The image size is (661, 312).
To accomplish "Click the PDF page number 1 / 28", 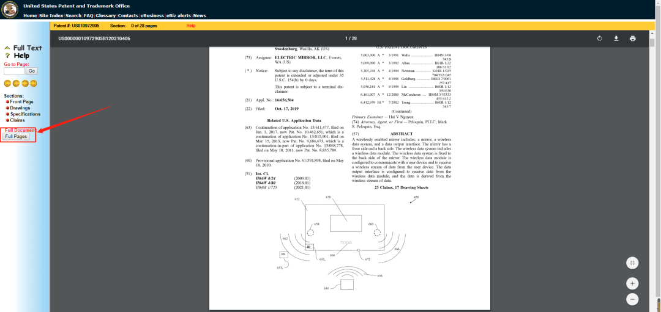I will [351, 38].
